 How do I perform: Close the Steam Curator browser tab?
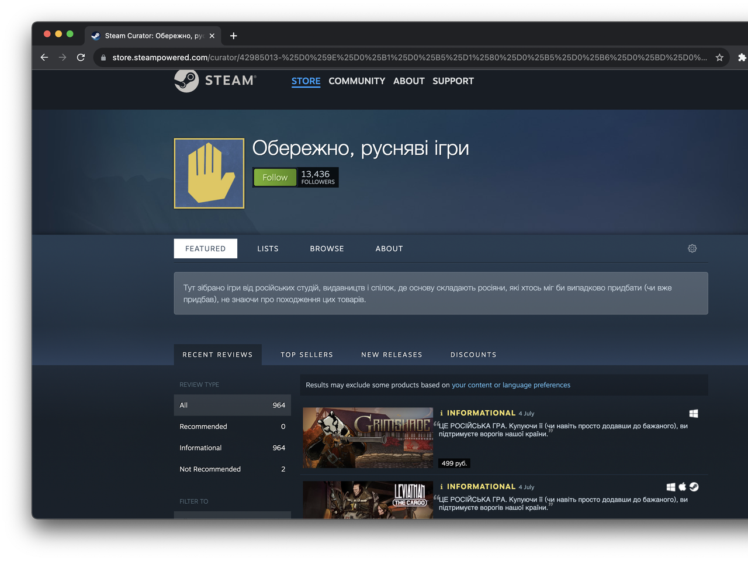pos(212,36)
